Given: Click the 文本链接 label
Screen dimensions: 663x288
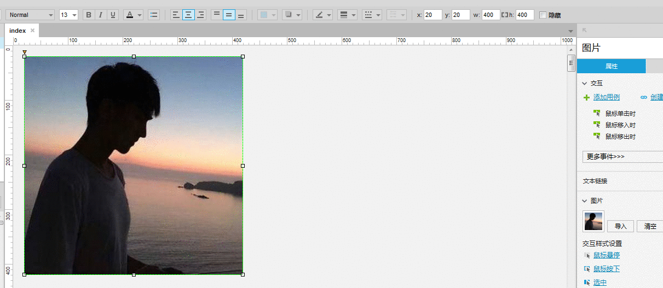Looking at the screenshot, I should (x=595, y=181).
